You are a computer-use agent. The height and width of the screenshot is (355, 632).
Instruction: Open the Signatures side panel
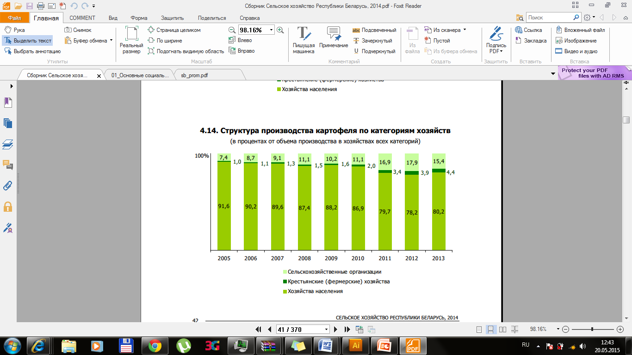click(8, 228)
